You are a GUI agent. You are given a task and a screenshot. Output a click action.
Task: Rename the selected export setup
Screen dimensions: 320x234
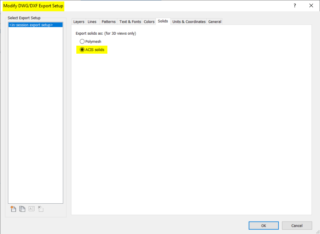[31, 208]
